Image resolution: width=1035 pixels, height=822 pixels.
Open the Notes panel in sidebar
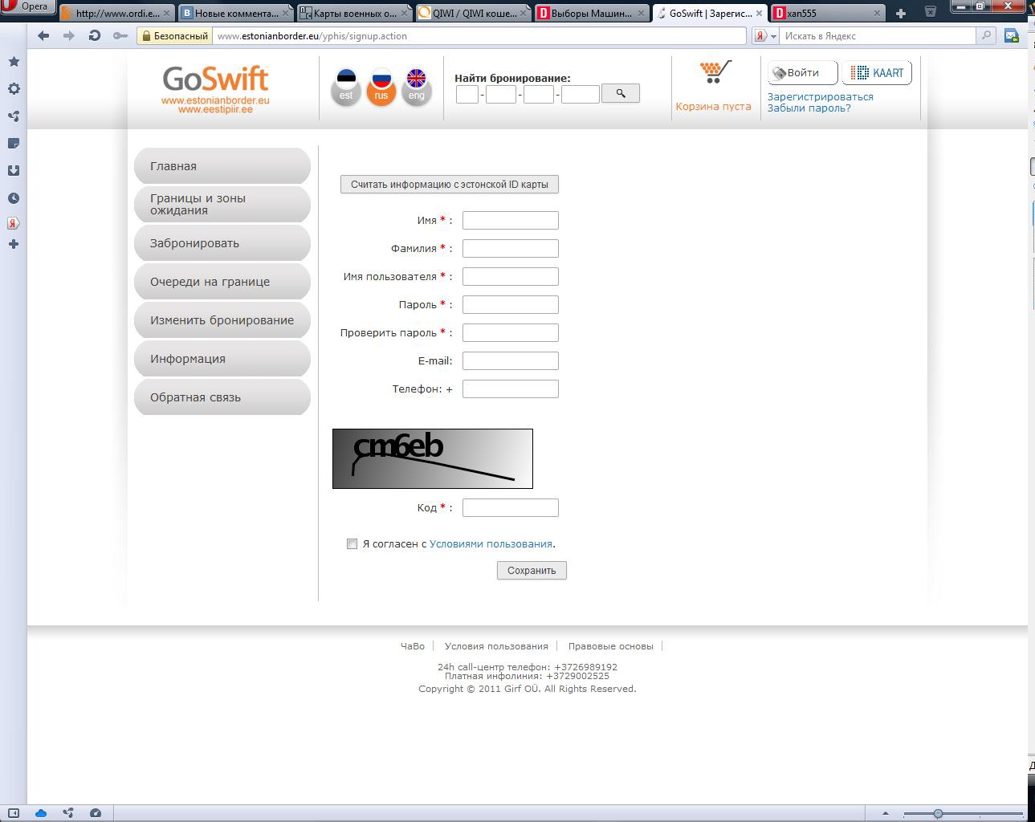pos(14,144)
